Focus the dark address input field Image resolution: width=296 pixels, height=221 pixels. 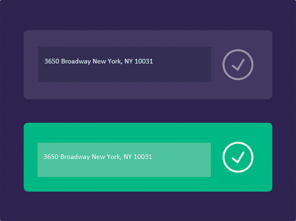[124, 64]
